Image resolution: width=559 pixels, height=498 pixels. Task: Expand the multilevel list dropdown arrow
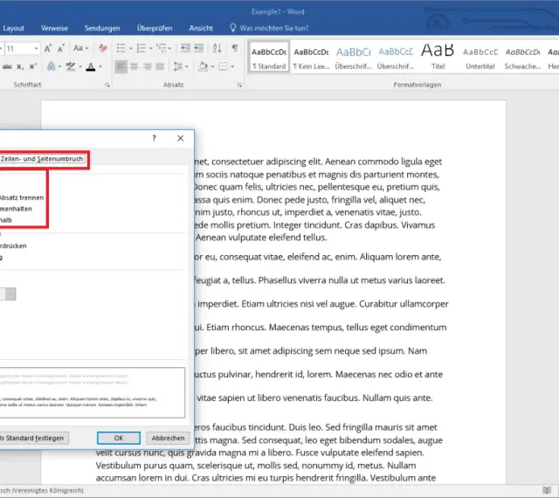pos(169,49)
